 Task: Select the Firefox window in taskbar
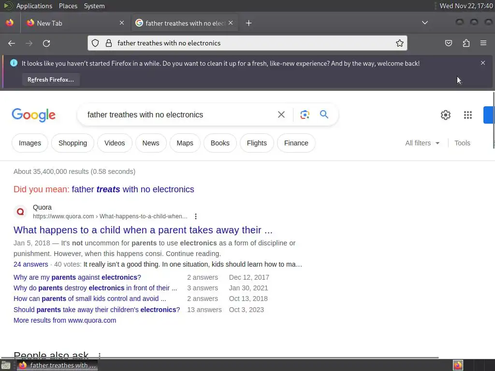click(x=57, y=365)
